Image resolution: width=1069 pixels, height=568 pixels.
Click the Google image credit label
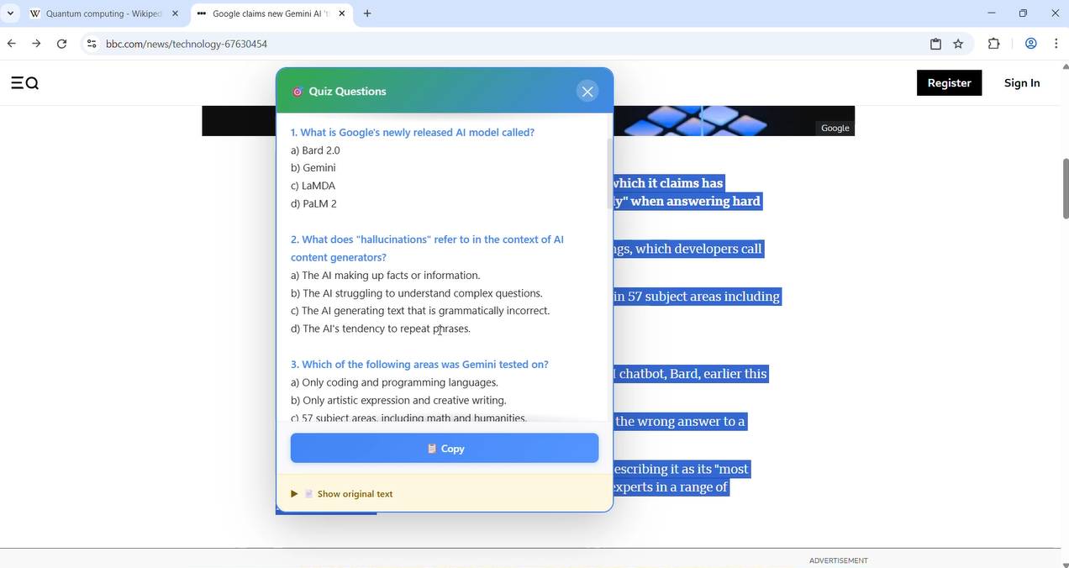point(835,128)
